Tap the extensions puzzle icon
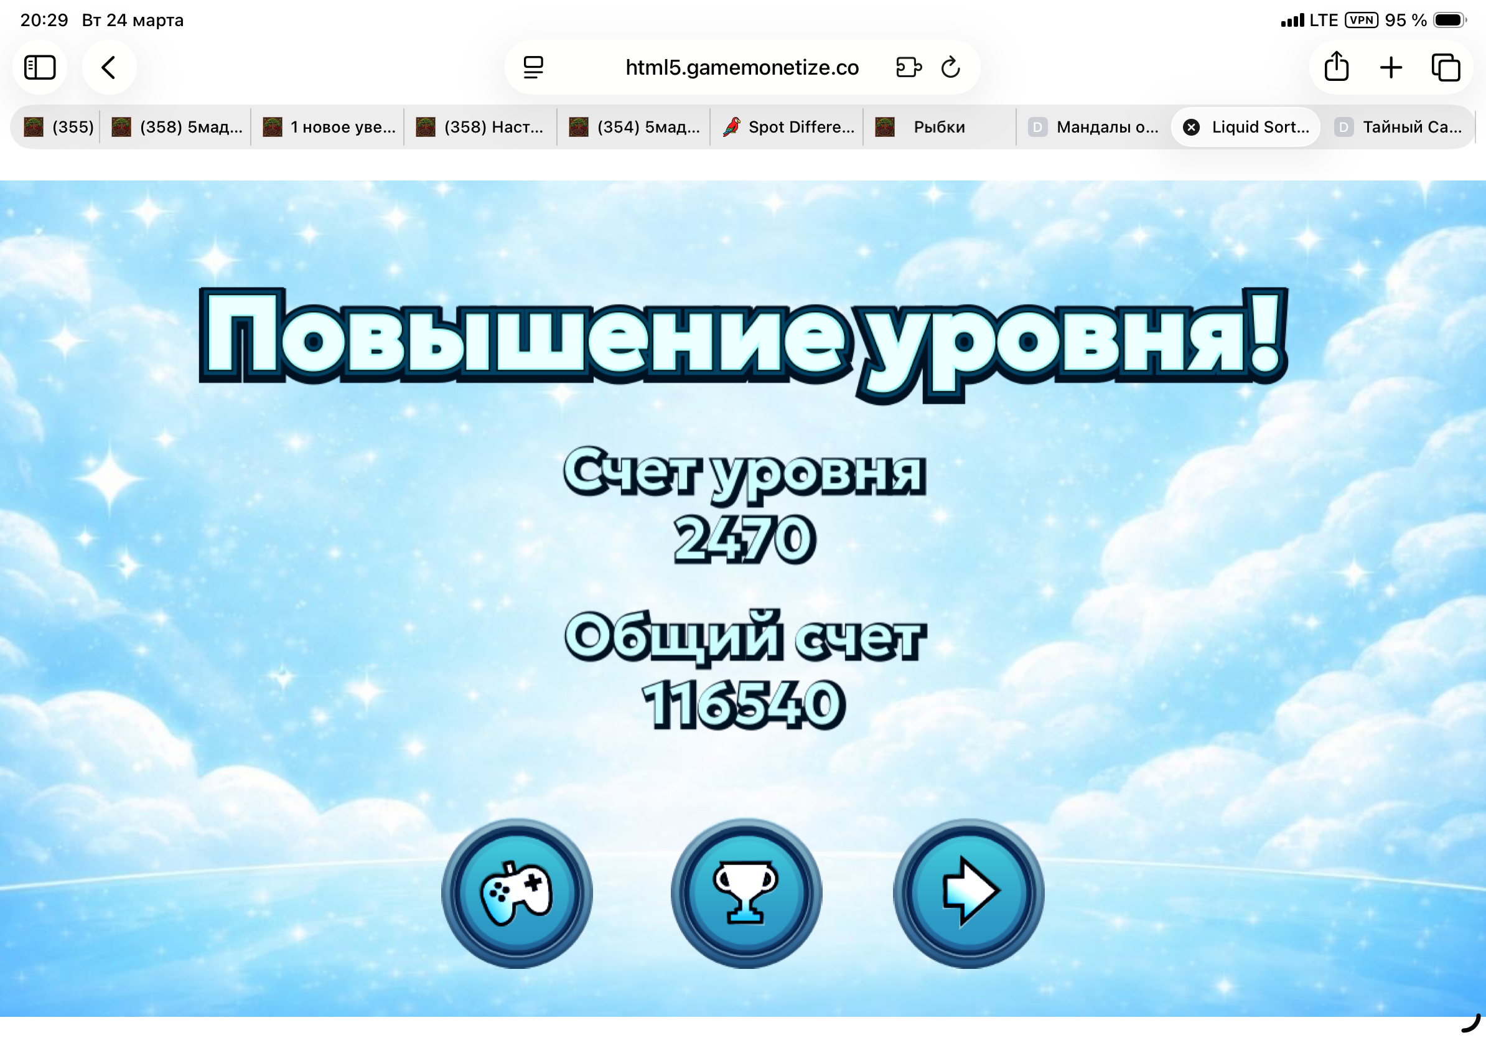This screenshot has height=1038, width=1486. 908,67
